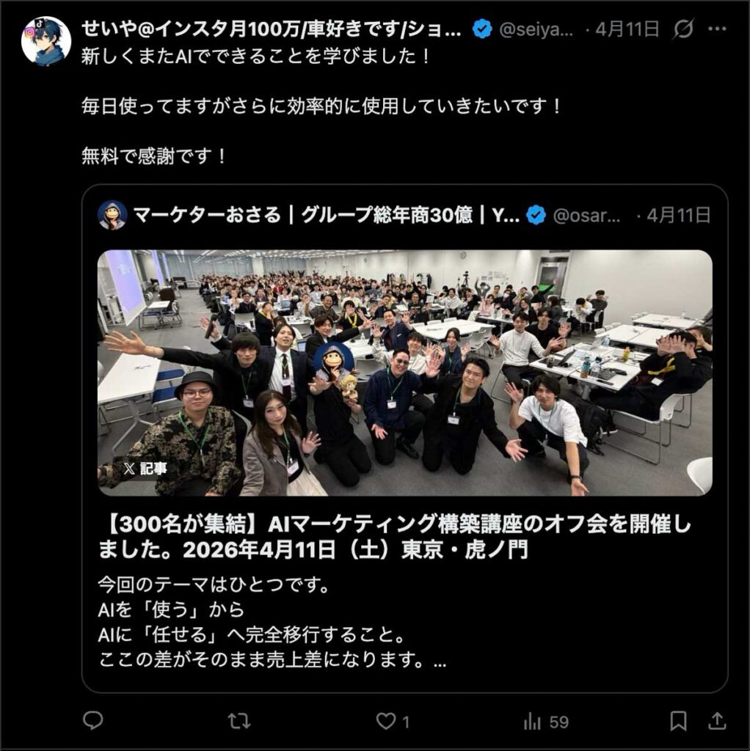Open the 4月11日 post timestamp at top
Image resolution: width=750 pixels, height=751 pixels.
coord(627,29)
